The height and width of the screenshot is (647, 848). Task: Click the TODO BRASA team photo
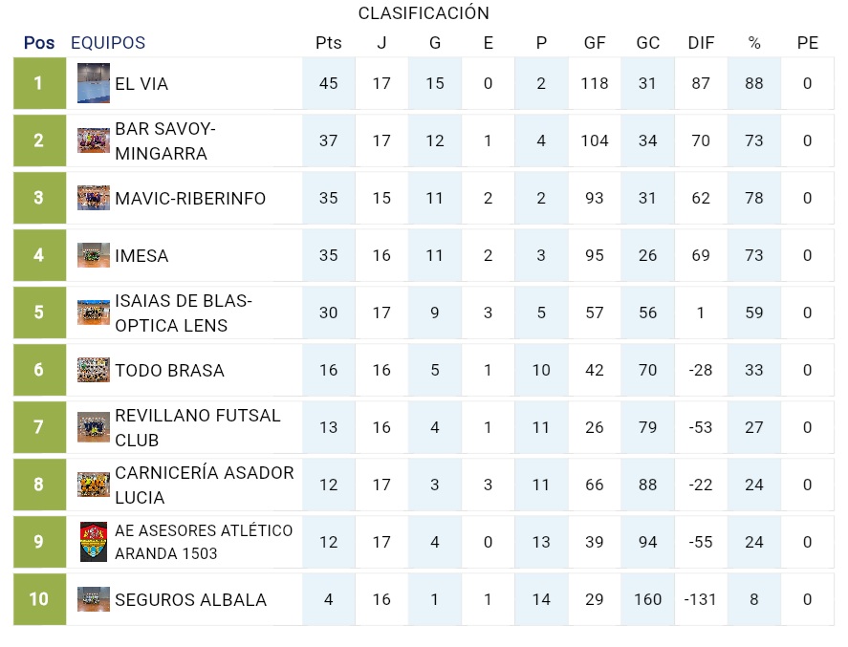tap(94, 370)
